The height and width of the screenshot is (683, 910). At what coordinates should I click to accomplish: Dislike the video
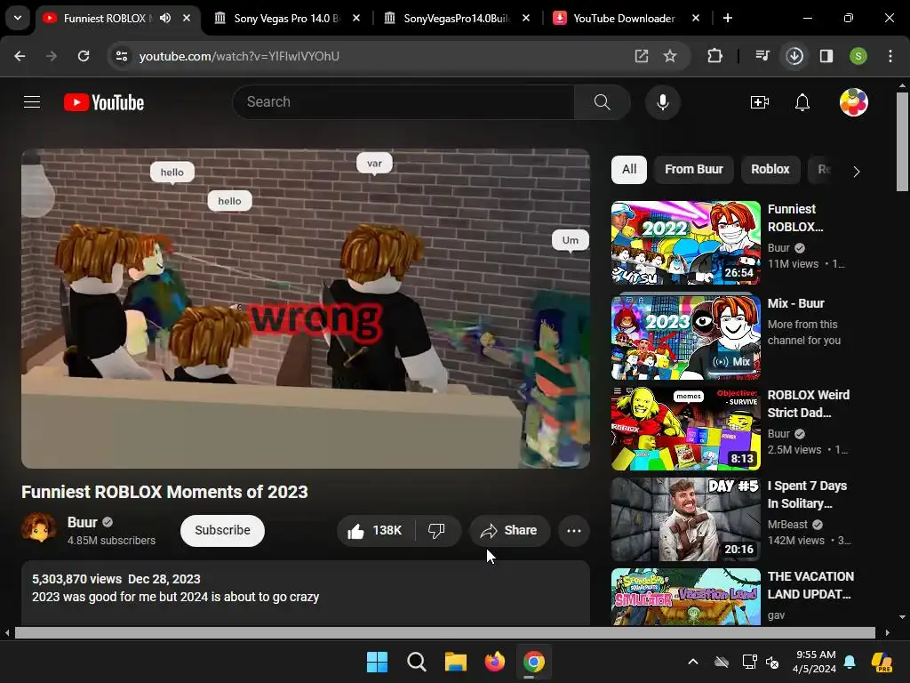[436, 530]
